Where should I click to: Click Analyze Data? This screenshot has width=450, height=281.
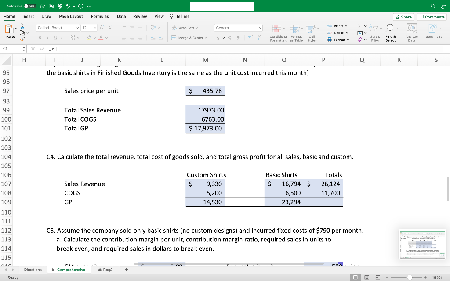(x=411, y=33)
